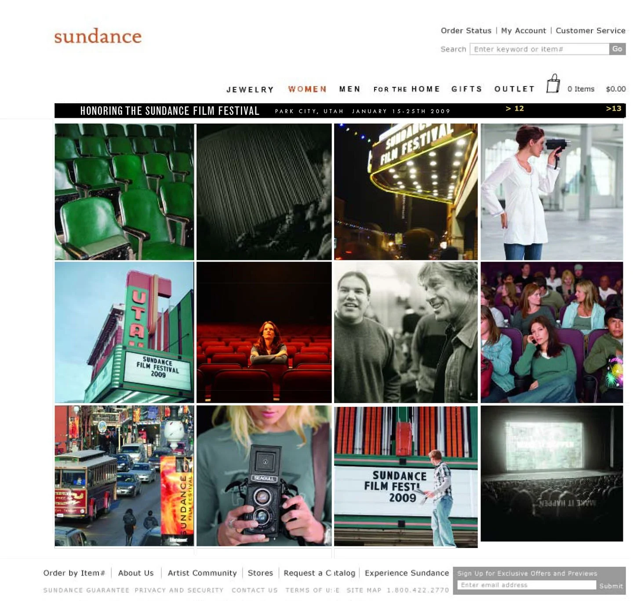Open the Utah theater sign photo
This screenshot has height=601, width=633.
pyautogui.click(x=124, y=332)
